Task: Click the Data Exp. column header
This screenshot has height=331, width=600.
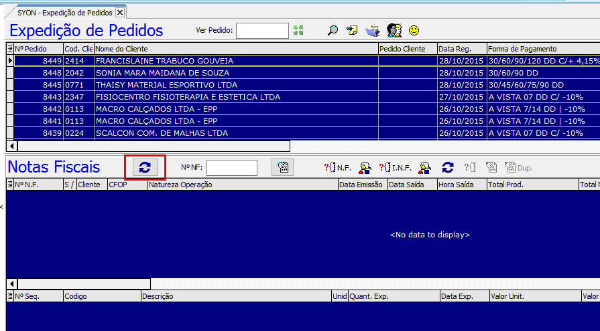Action: (465, 296)
